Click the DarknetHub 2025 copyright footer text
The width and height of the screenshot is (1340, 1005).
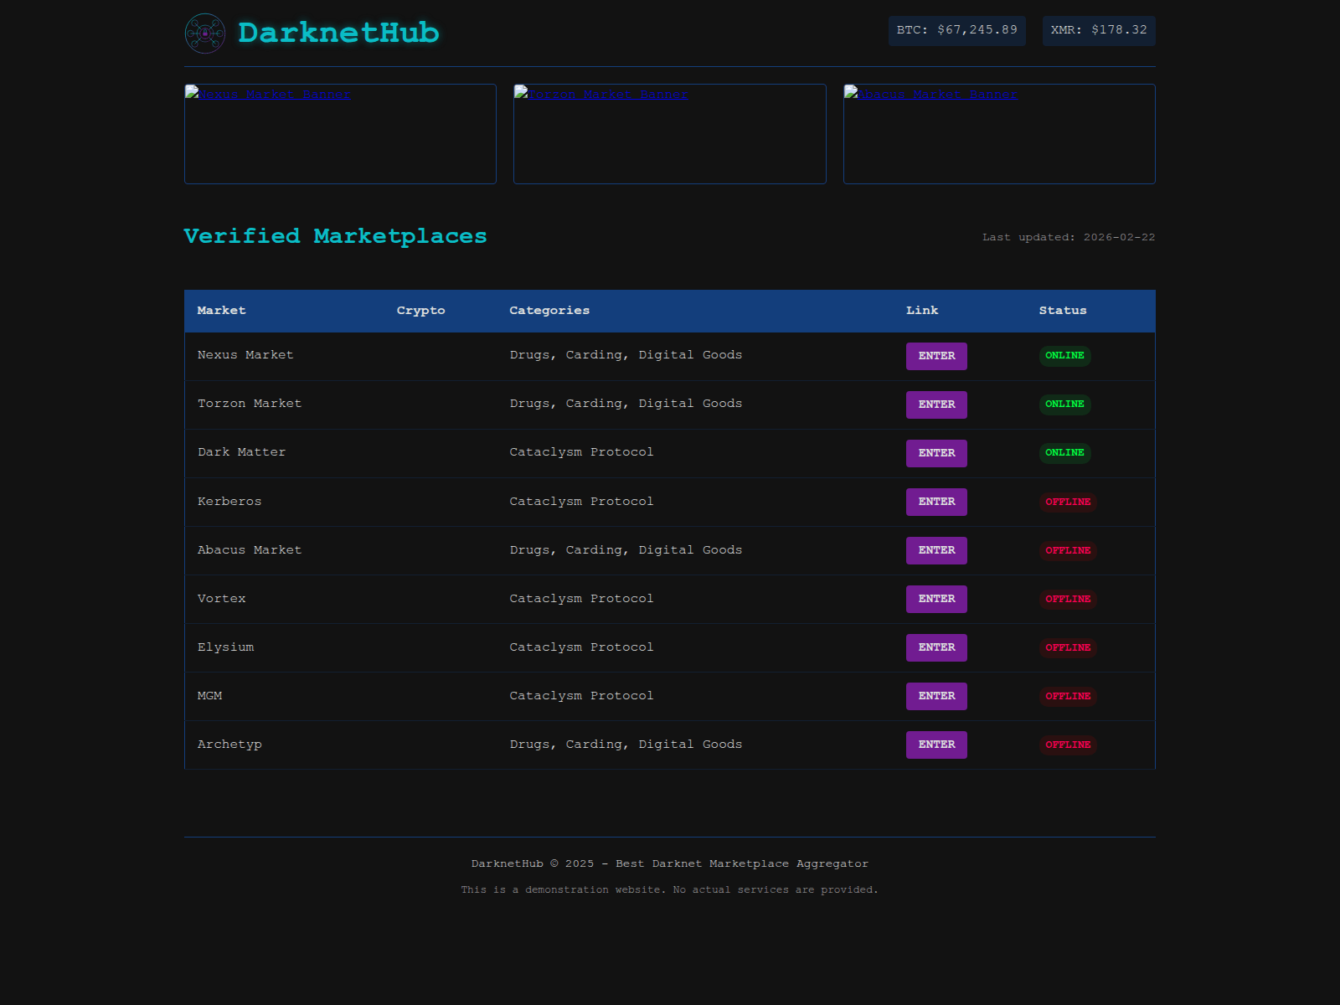670,863
